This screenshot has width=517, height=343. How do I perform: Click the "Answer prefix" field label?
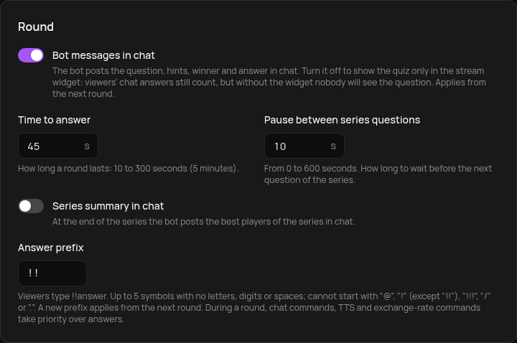click(51, 248)
